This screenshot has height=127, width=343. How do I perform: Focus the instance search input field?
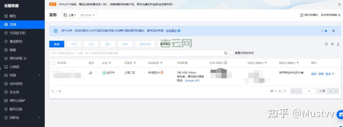[136, 53]
